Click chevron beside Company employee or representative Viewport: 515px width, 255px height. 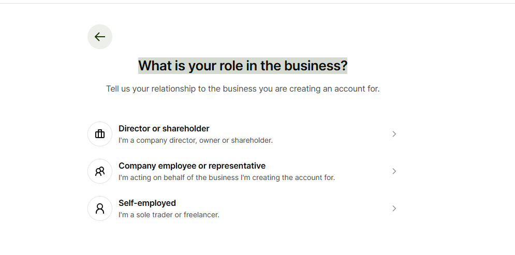pyautogui.click(x=394, y=171)
